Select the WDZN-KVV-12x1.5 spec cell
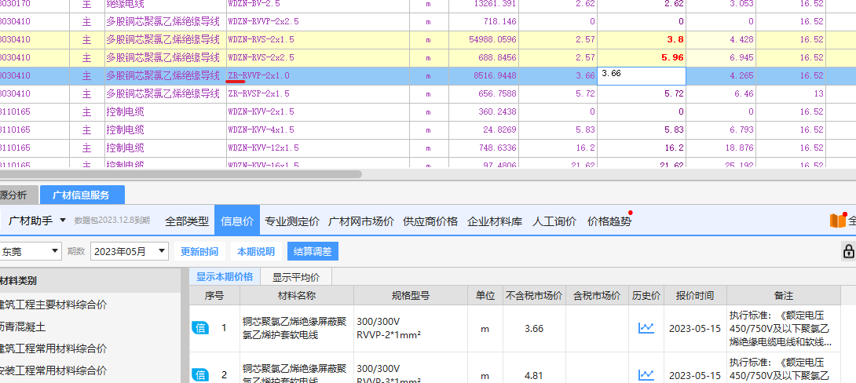This screenshot has width=856, height=383. pyautogui.click(x=318, y=148)
